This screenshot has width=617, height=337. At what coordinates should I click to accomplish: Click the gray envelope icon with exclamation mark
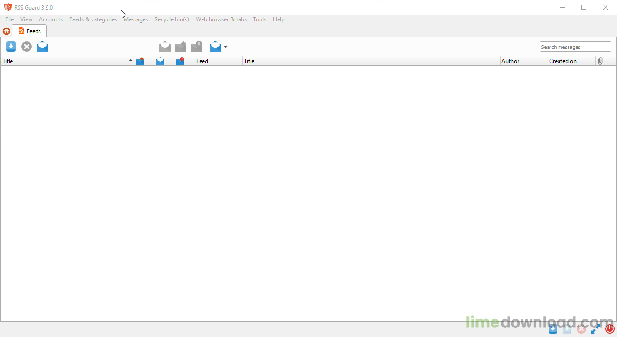[196, 47]
